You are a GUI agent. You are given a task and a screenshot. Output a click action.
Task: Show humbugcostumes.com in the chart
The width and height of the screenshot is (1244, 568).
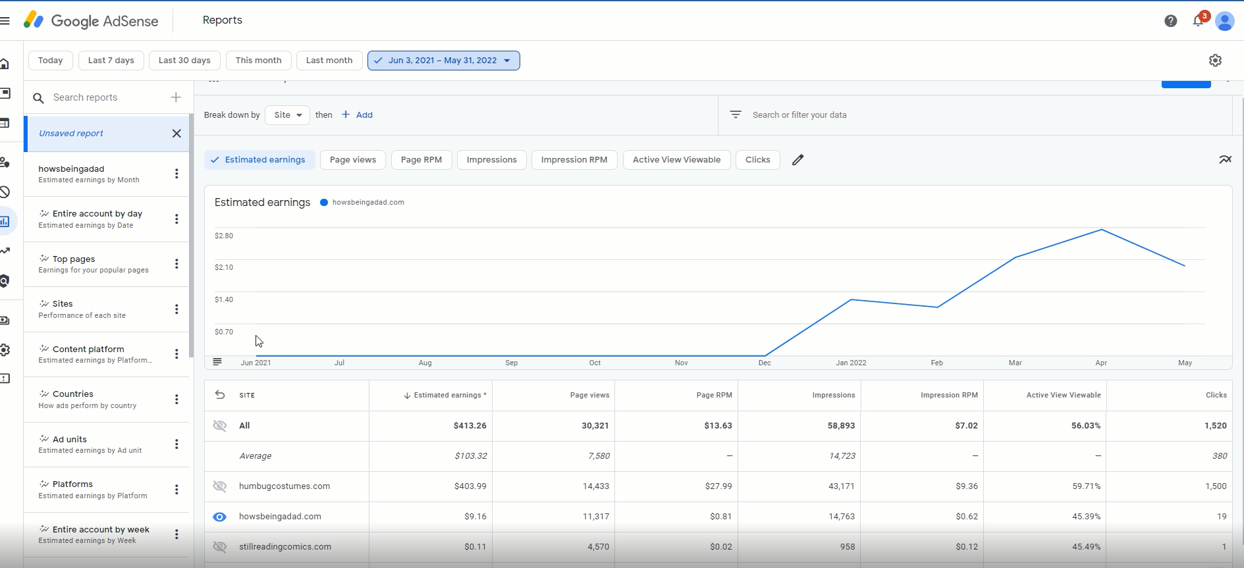click(220, 486)
